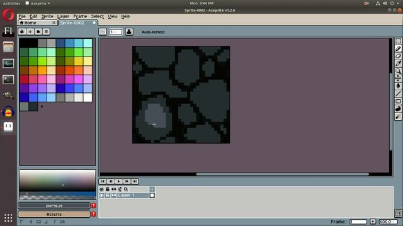Select the Layer 1 frame 1 cel
Screen dimensions: 403x226
152,195
